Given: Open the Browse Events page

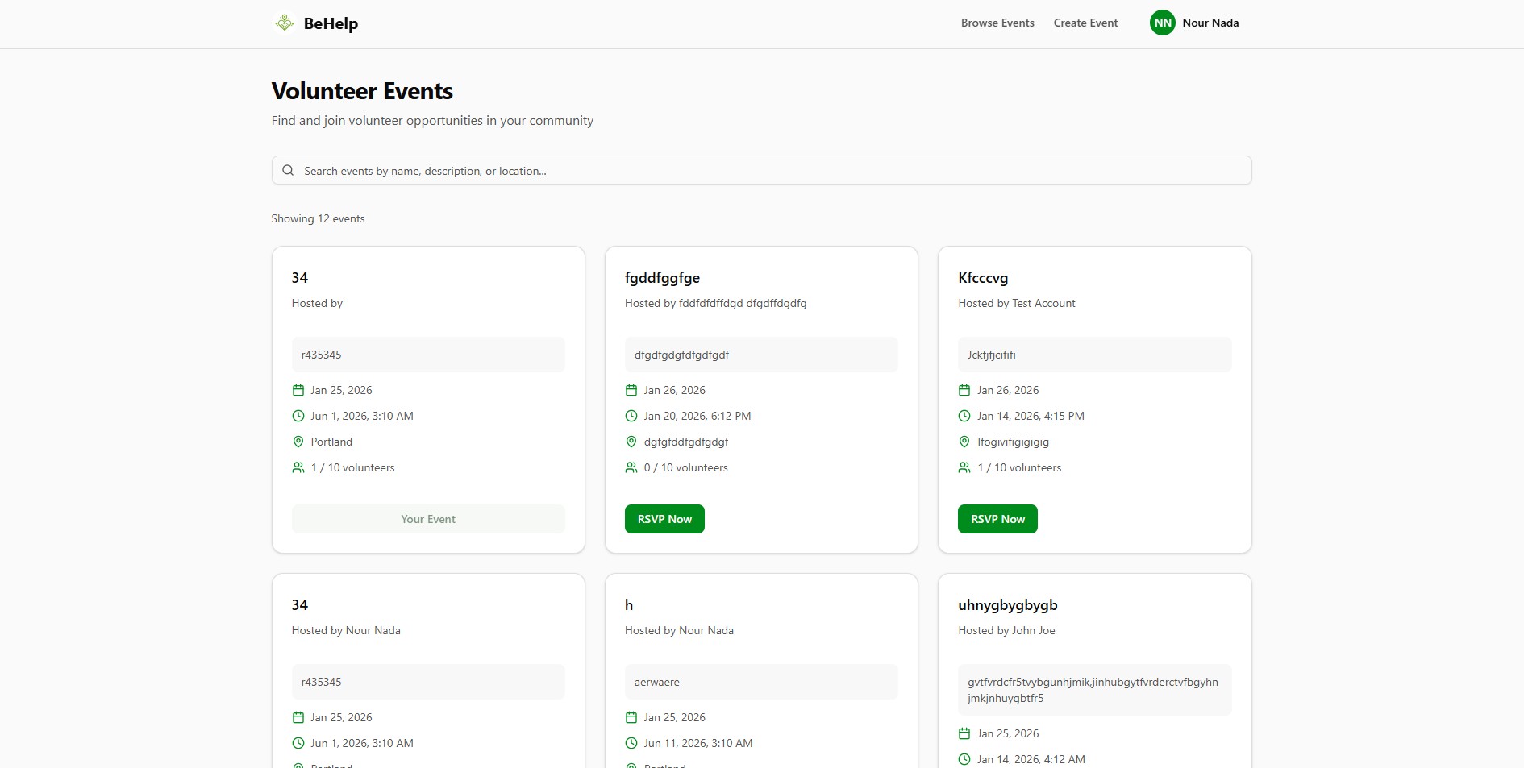Looking at the screenshot, I should point(997,23).
